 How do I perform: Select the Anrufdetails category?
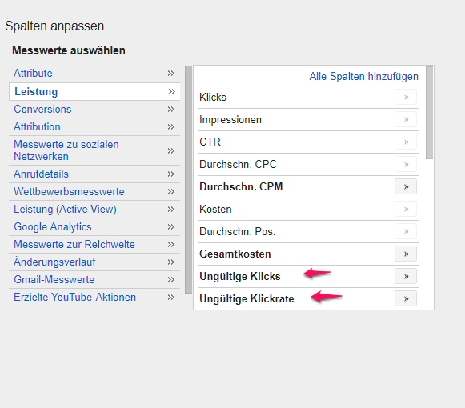pos(94,174)
